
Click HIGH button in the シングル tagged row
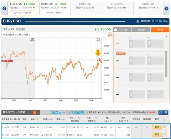click(137, 61)
